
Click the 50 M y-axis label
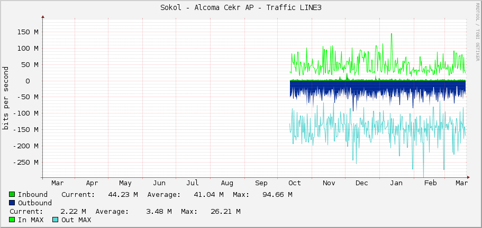click(x=30, y=65)
